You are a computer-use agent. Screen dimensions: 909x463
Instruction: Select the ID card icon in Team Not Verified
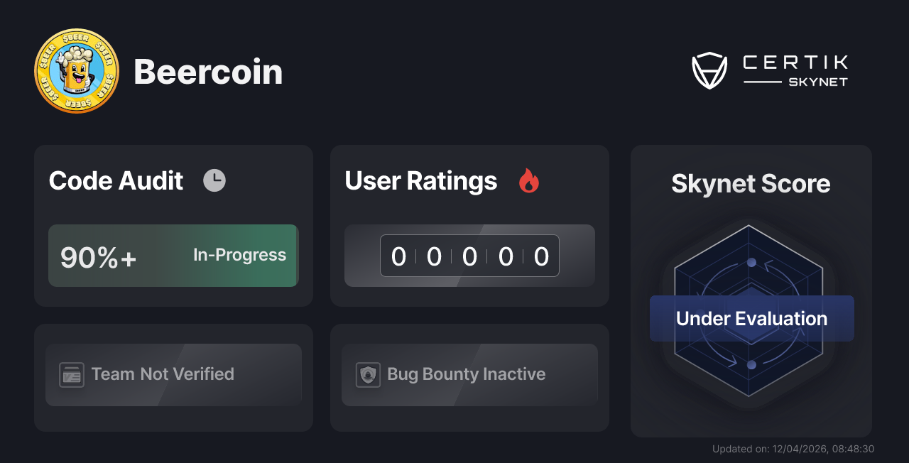(71, 374)
